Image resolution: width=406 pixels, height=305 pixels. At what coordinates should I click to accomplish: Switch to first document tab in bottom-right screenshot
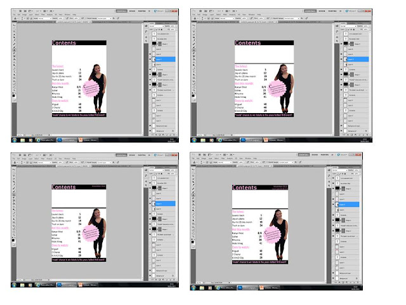point(216,166)
